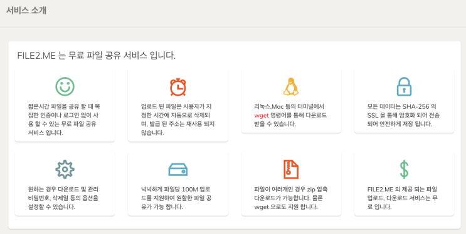Click the text starting '파일이 여러개인 경우 zip'
The image size is (466, 234).
pyautogui.click(x=291, y=198)
